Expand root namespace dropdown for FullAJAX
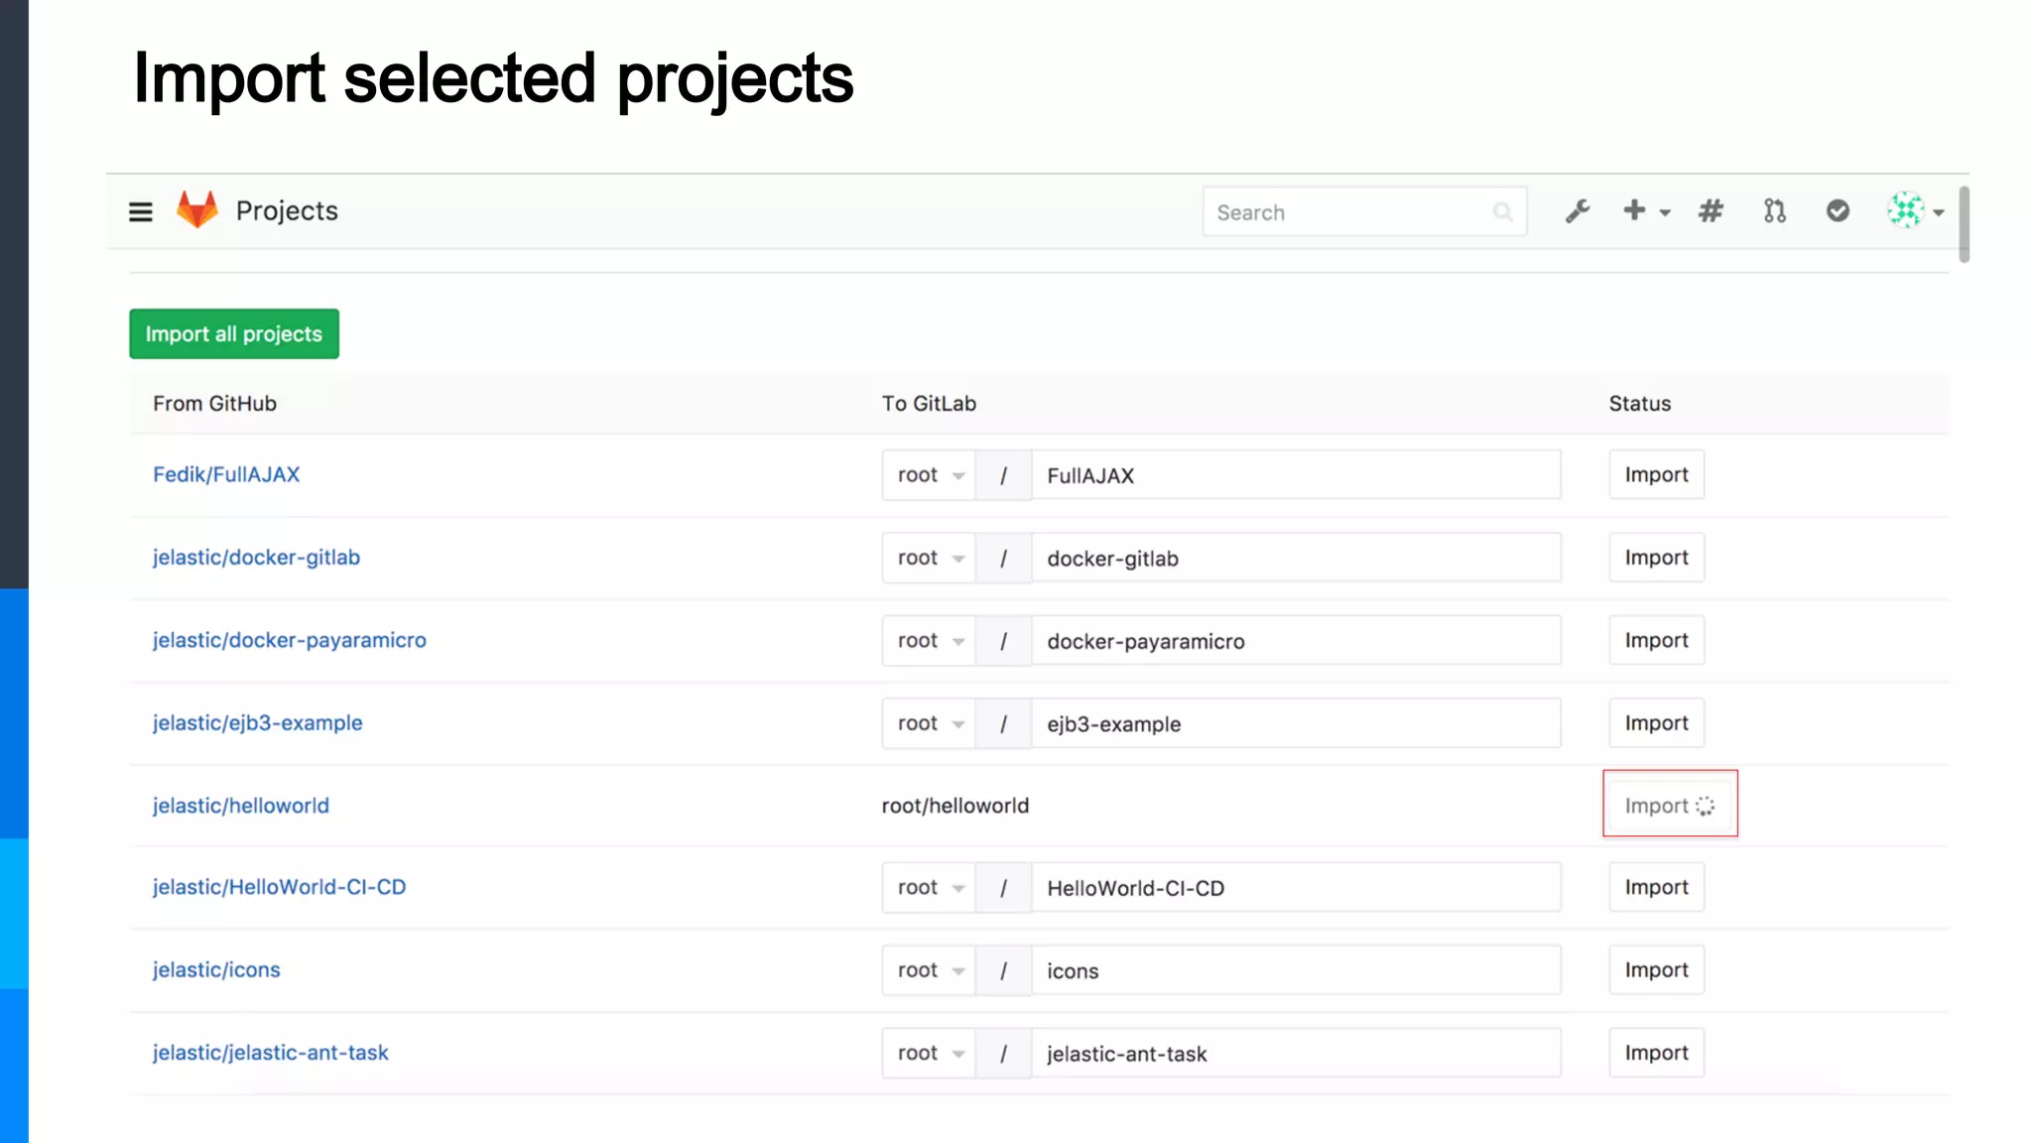The height and width of the screenshot is (1143, 2032). click(x=929, y=475)
